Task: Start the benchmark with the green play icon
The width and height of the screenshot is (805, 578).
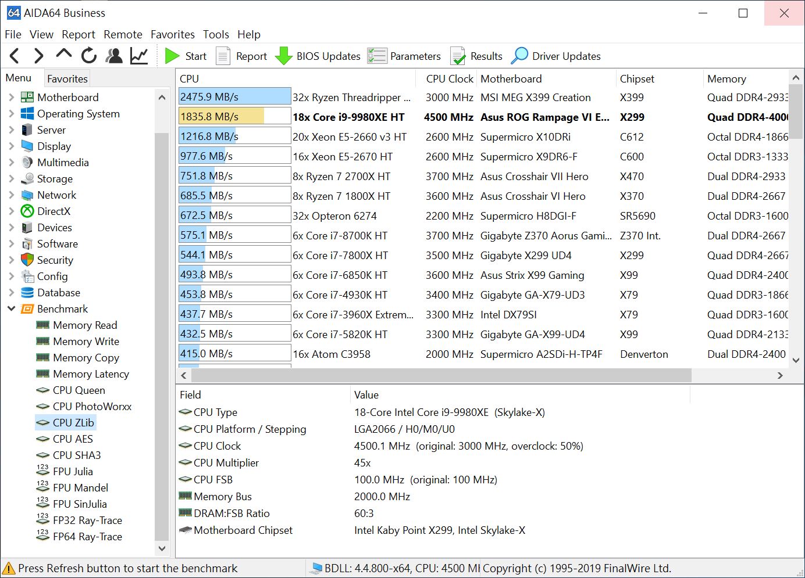Action: [172, 56]
